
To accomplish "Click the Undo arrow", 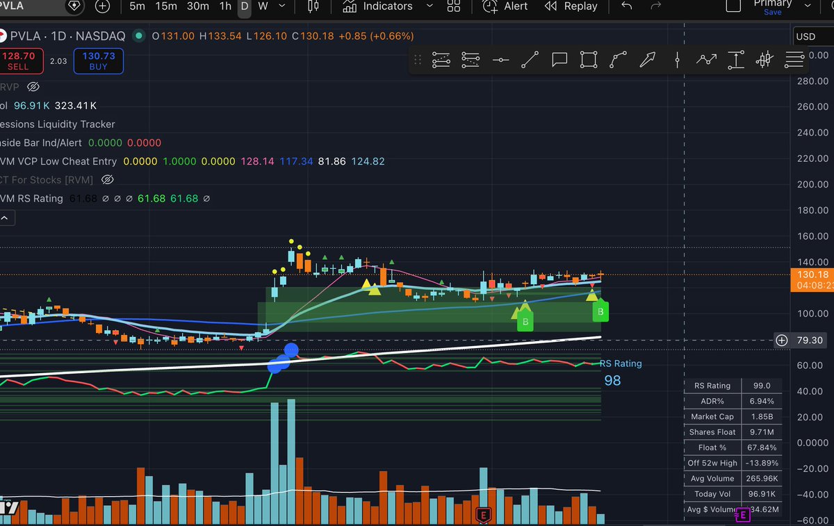I will coord(626,6).
